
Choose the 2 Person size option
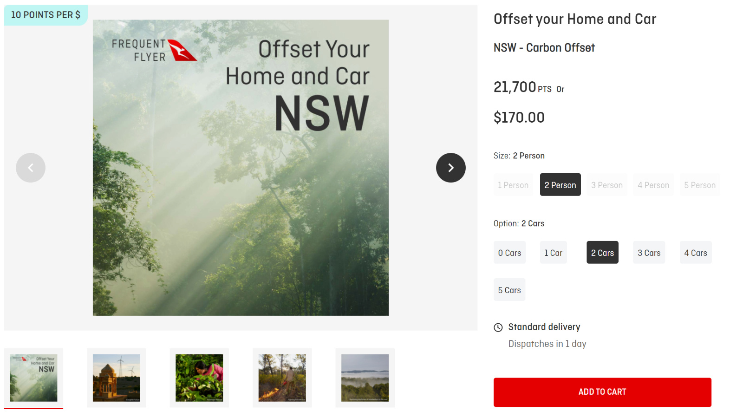(561, 185)
